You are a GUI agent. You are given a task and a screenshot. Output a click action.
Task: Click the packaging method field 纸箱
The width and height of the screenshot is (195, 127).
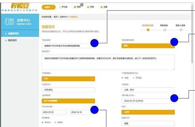pos(148,123)
